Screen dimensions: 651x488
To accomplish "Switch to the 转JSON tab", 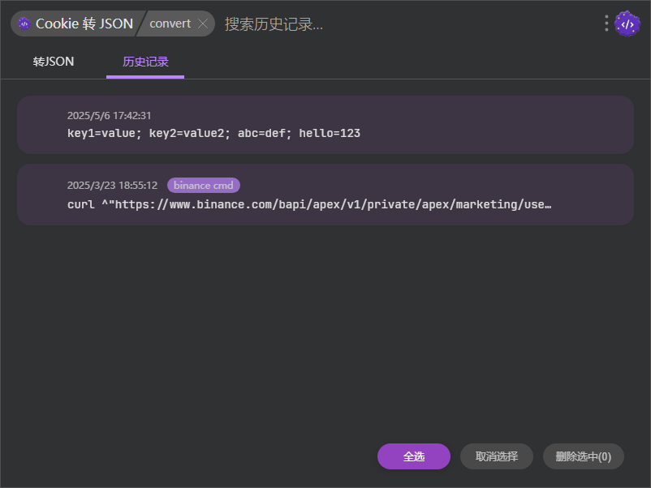I will (54, 62).
